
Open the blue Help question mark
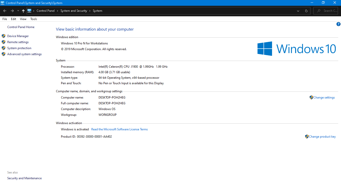click(x=338, y=24)
